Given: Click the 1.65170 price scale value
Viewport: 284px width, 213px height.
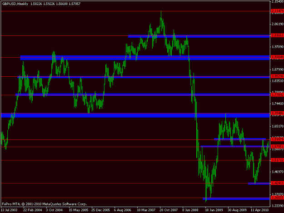Looking at the screenshot, I should click(278, 126).
